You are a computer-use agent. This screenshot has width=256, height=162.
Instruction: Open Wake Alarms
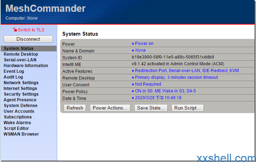(x=17, y=123)
